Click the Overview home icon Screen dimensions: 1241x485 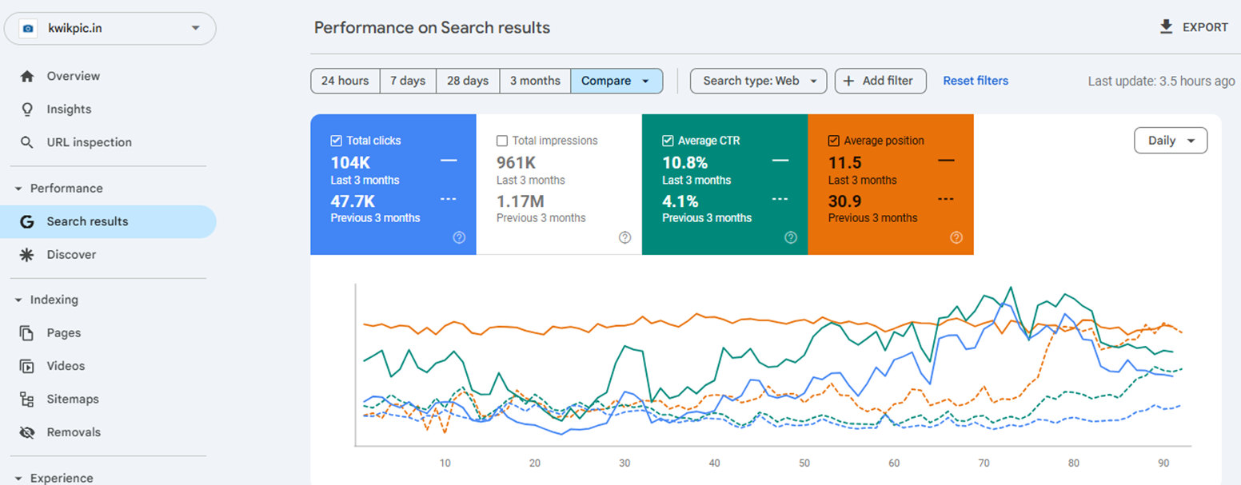point(27,77)
